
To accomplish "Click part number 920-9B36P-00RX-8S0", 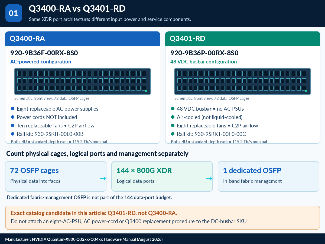I will pyautogui.click(x=204, y=53).
